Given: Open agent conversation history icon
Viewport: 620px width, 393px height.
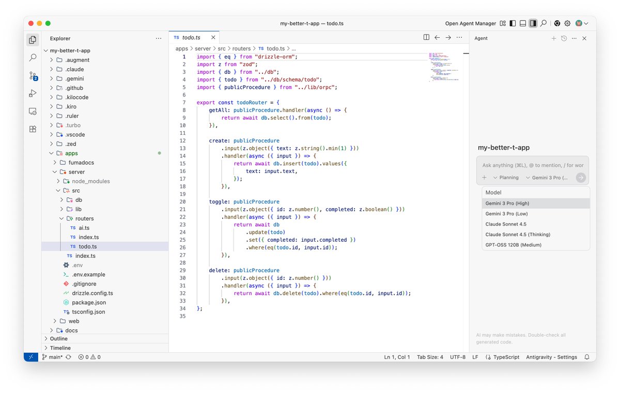Looking at the screenshot, I should 564,38.
